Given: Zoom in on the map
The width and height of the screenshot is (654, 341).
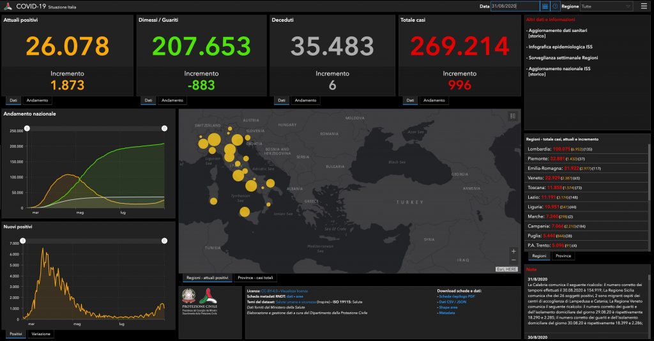Looking at the screenshot, I should tap(513, 251).
